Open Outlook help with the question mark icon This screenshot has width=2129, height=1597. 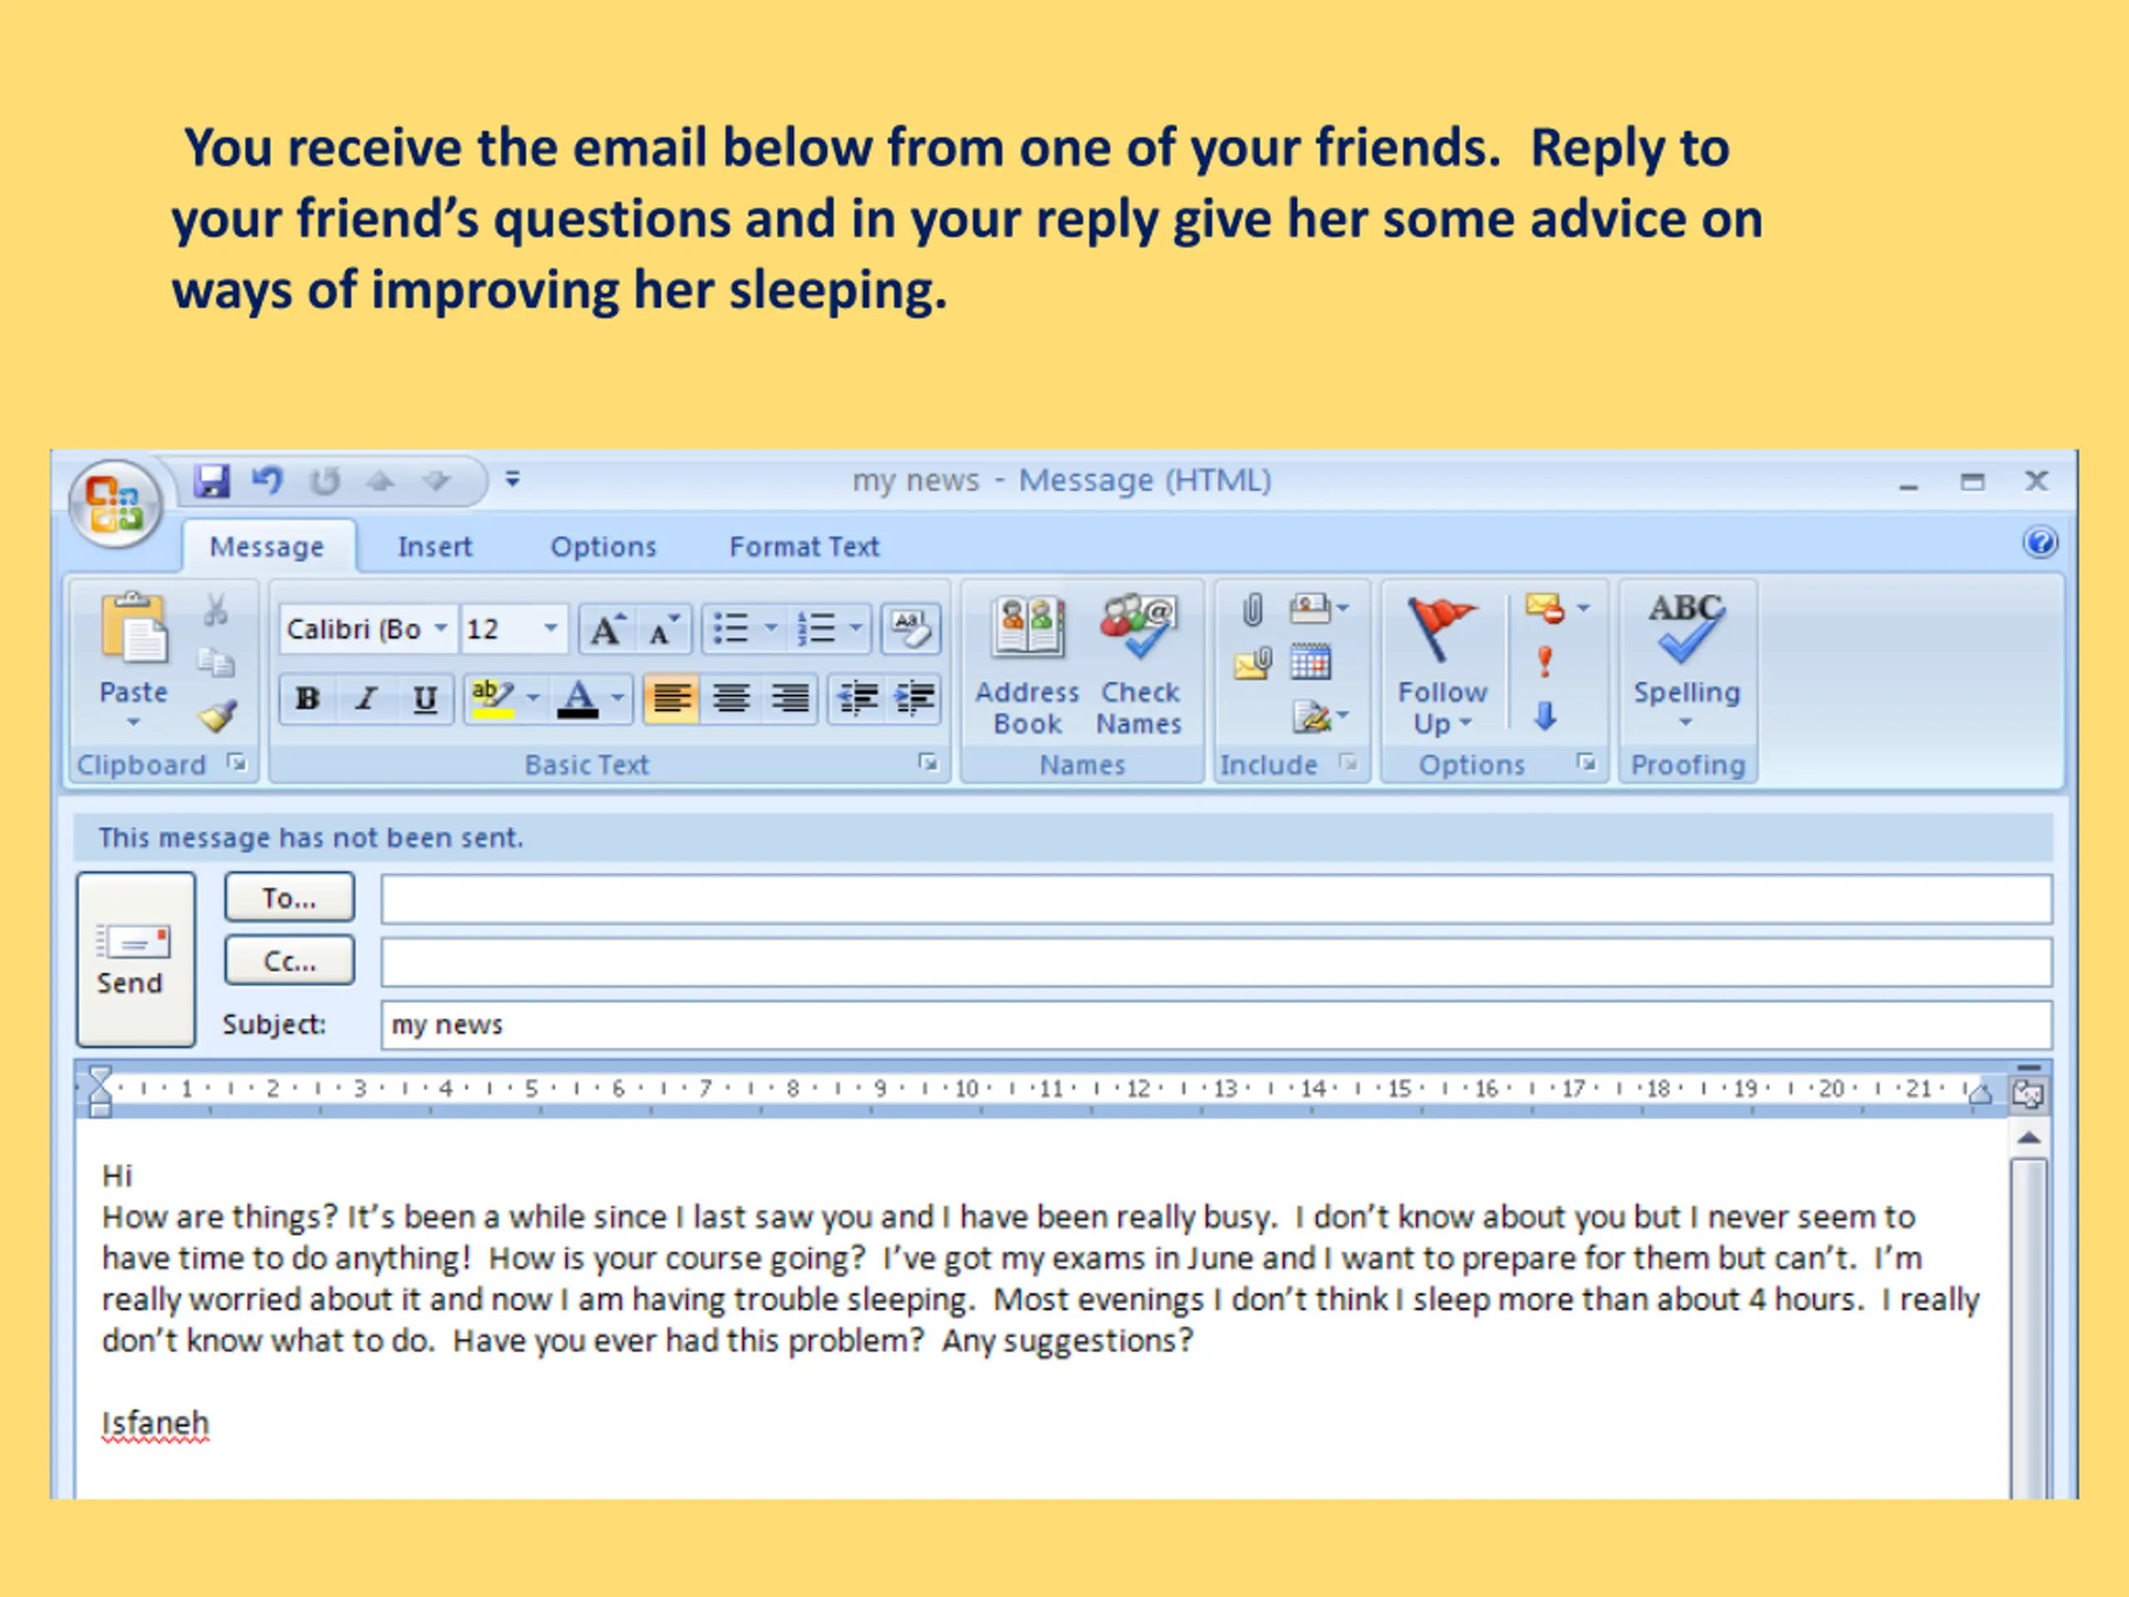pyautogui.click(x=2039, y=543)
